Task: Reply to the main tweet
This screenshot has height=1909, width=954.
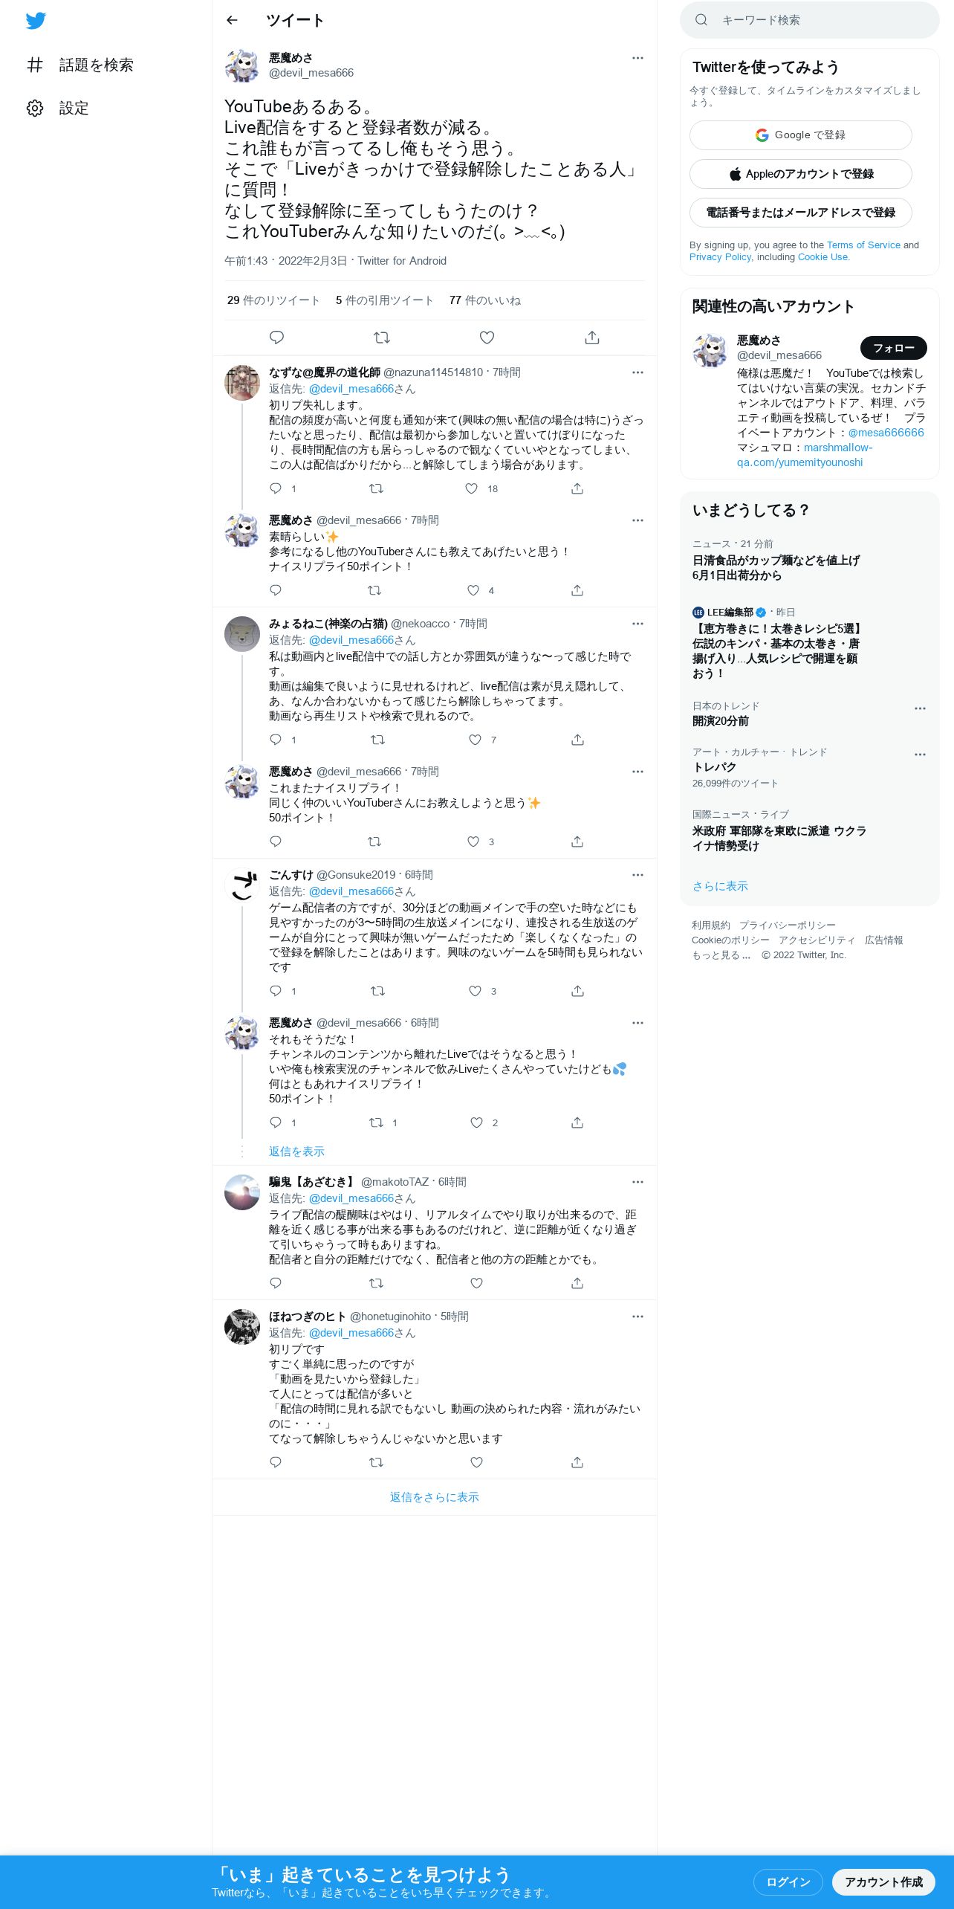Action: [x=276, y=337]
